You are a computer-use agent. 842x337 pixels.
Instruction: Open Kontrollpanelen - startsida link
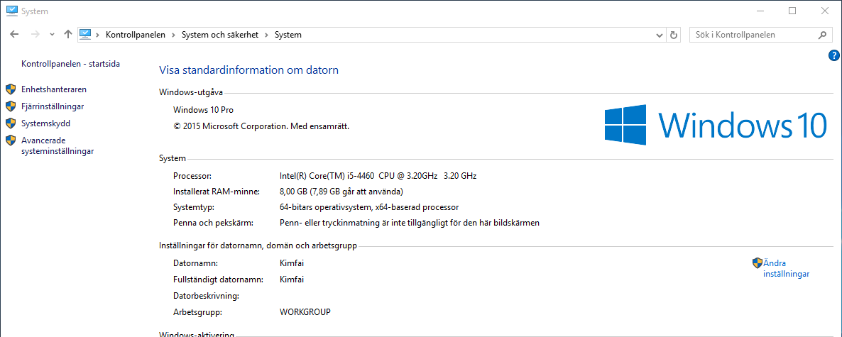[70, 64]
